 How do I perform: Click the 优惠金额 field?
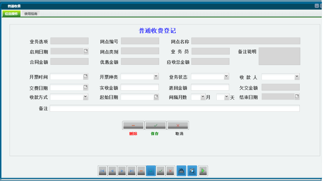(140, 62)
